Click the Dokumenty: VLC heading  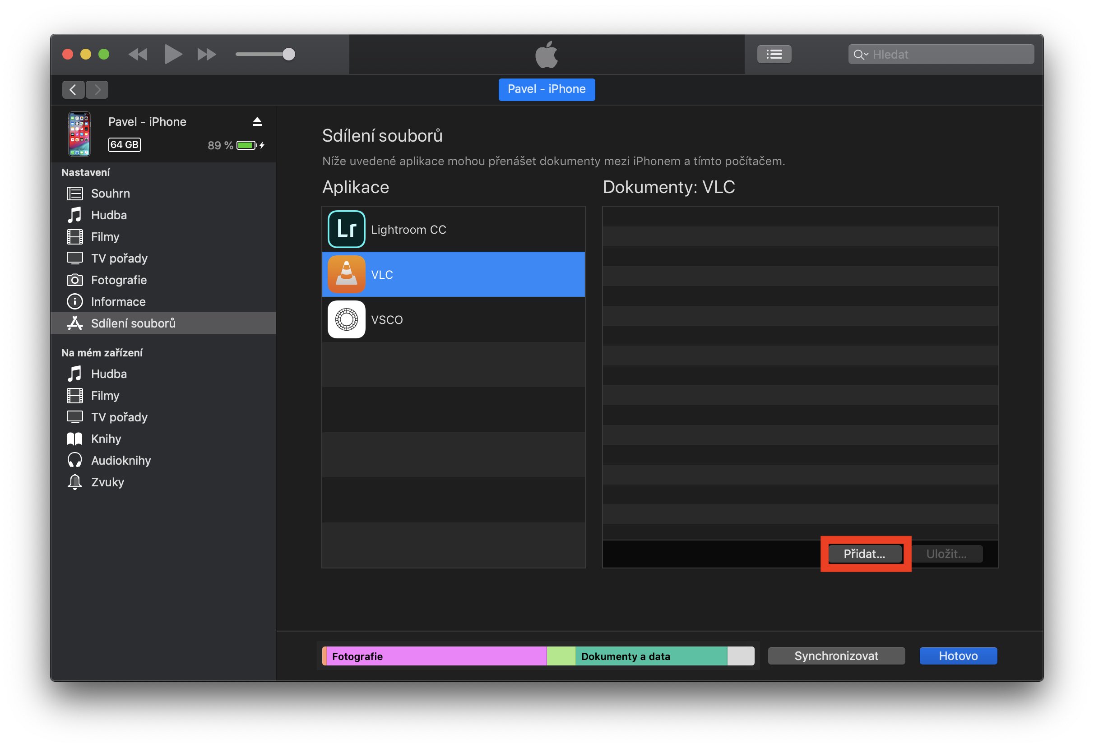[x=669, y=187]
